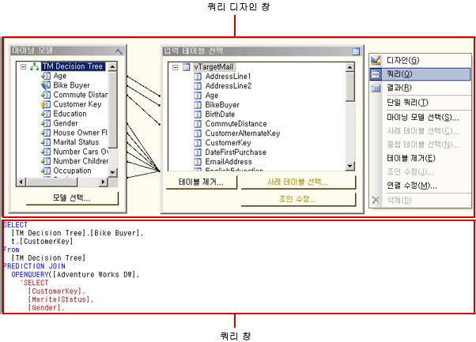Viewport: 476px width, 342px height.
Task: Collapse the vTargetMail table node
Action: pyautogui.click(x=176, y=67)
